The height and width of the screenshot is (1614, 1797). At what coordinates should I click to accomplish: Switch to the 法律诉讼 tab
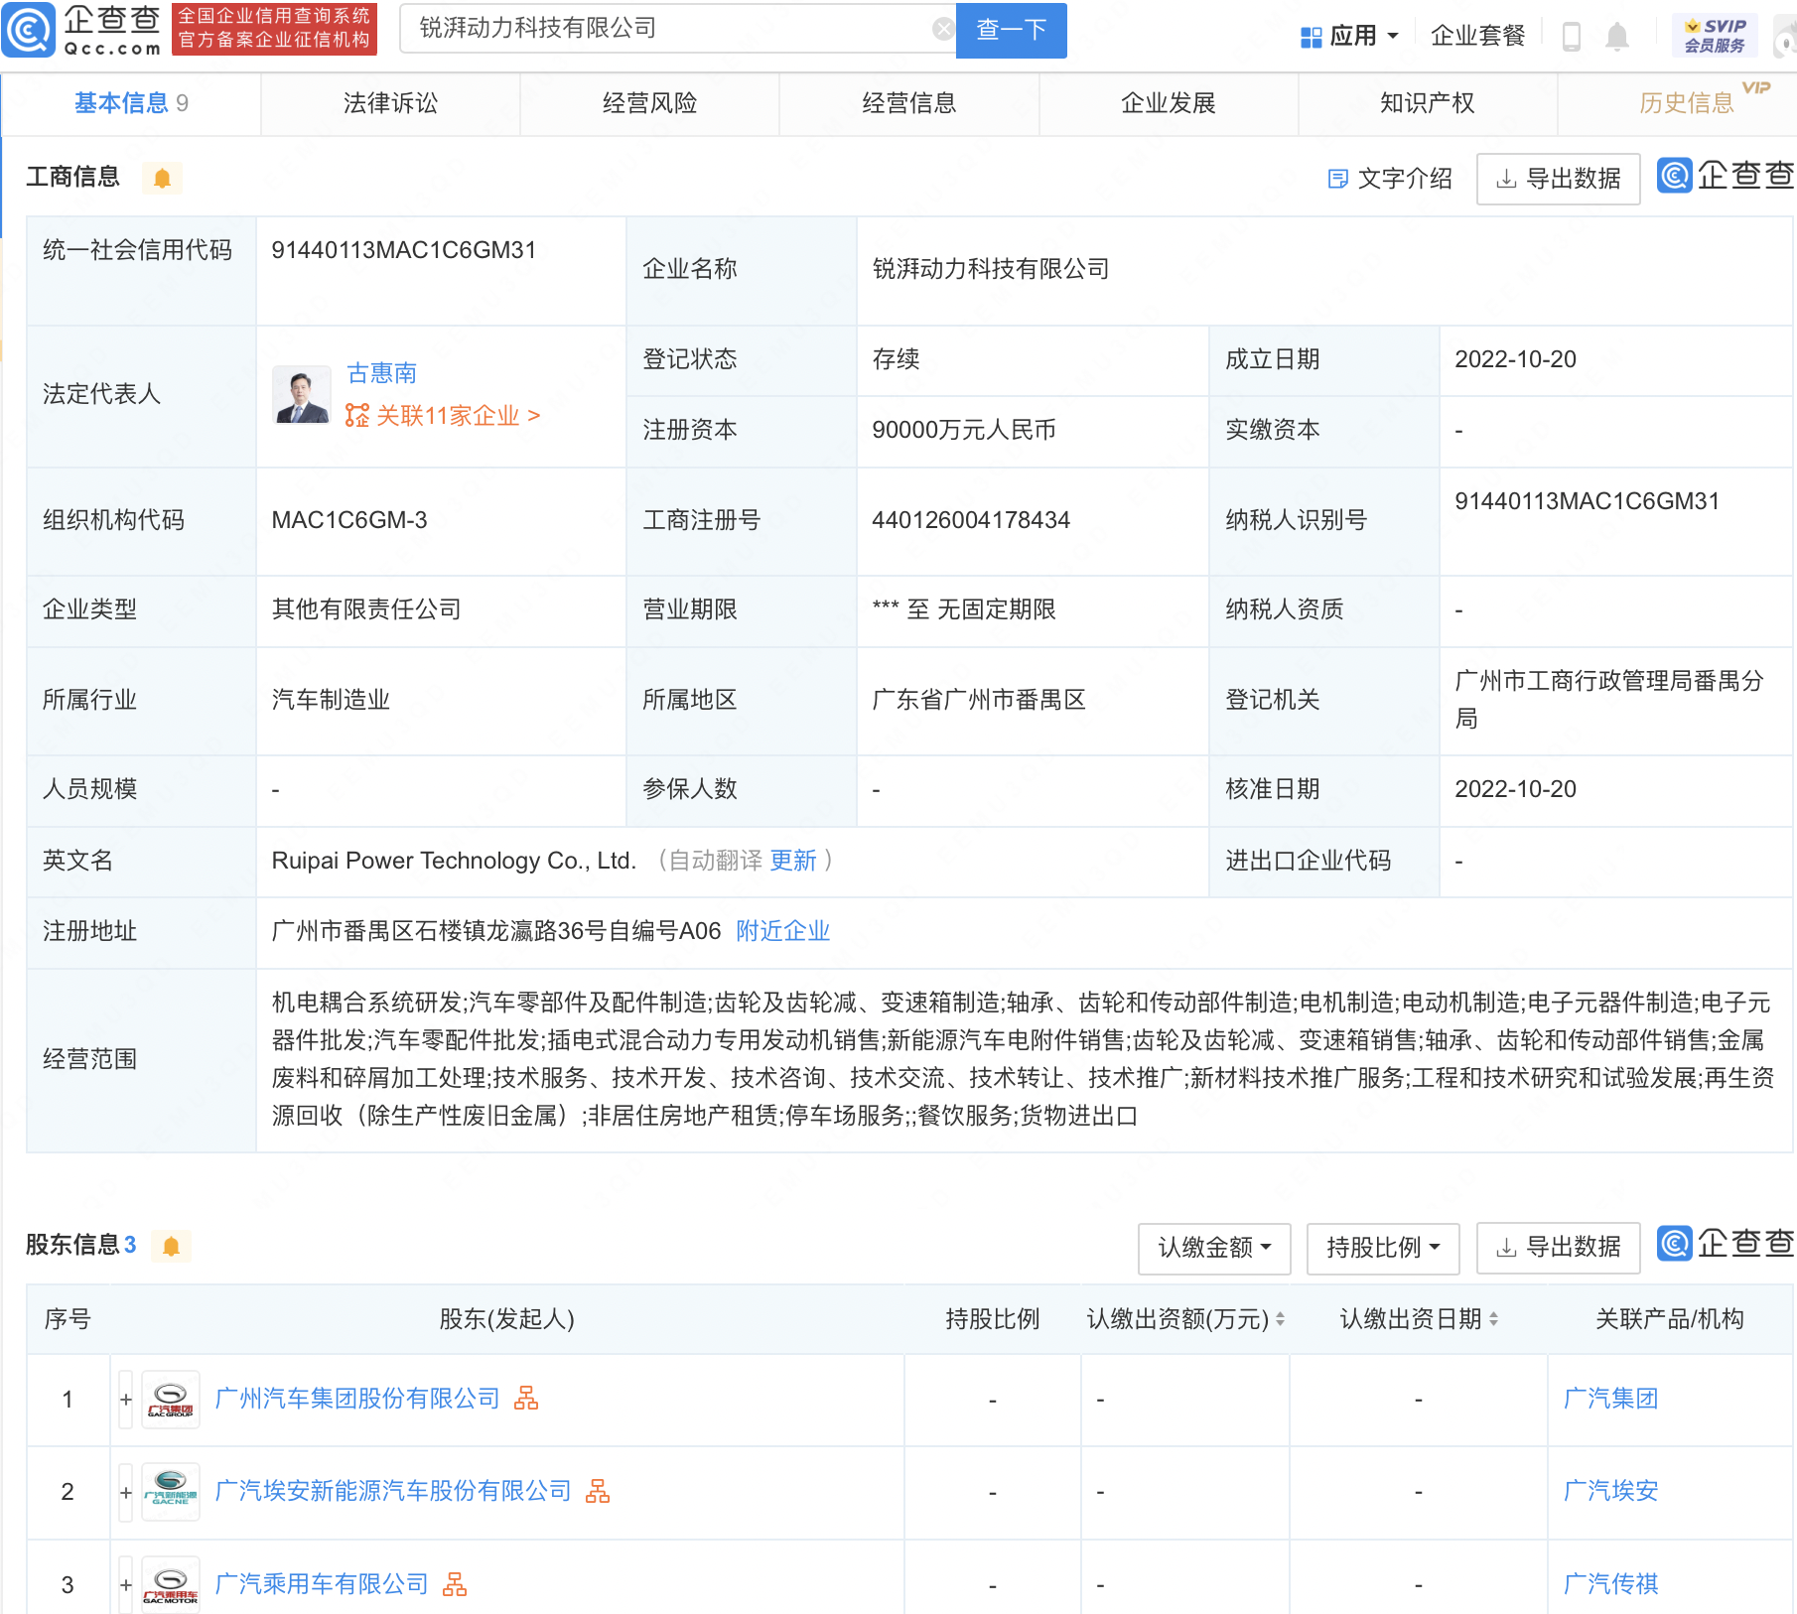[390, 103]
